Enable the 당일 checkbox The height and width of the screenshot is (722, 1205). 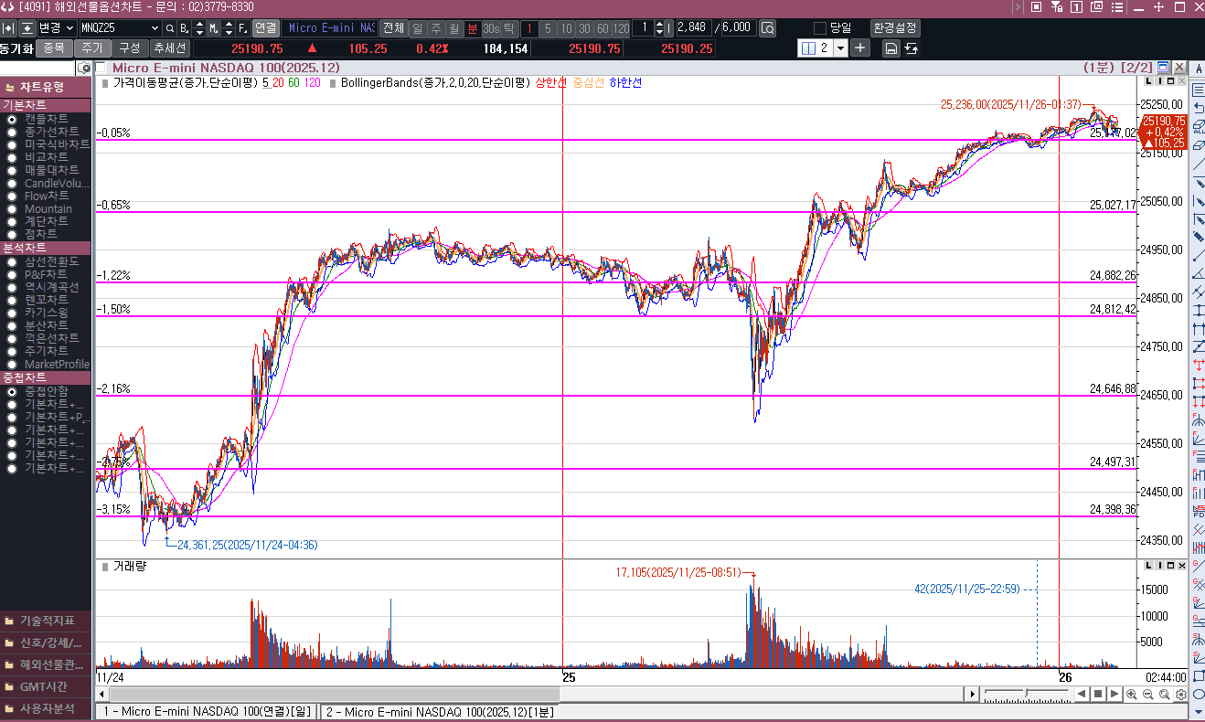click(x=820, y=28)
